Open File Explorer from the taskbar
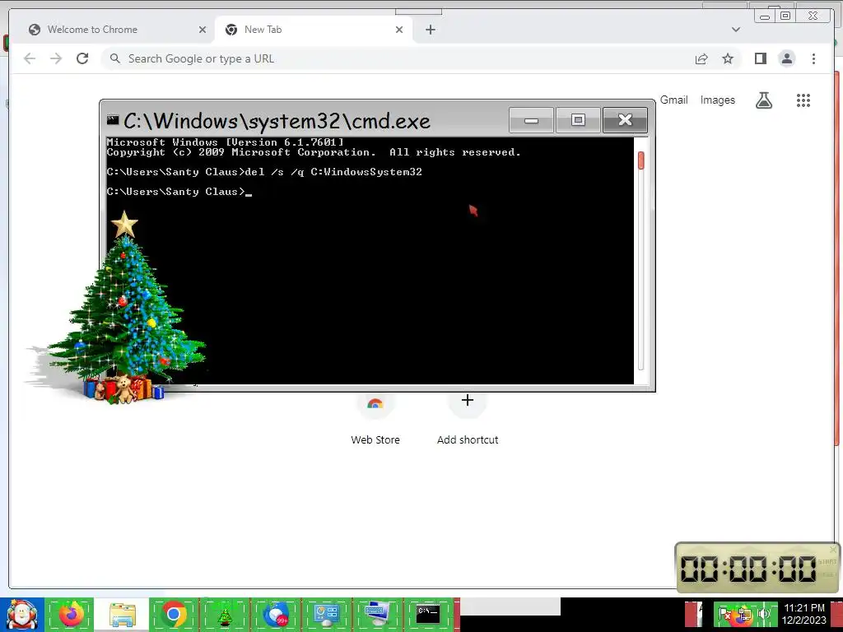 point(122,614)
